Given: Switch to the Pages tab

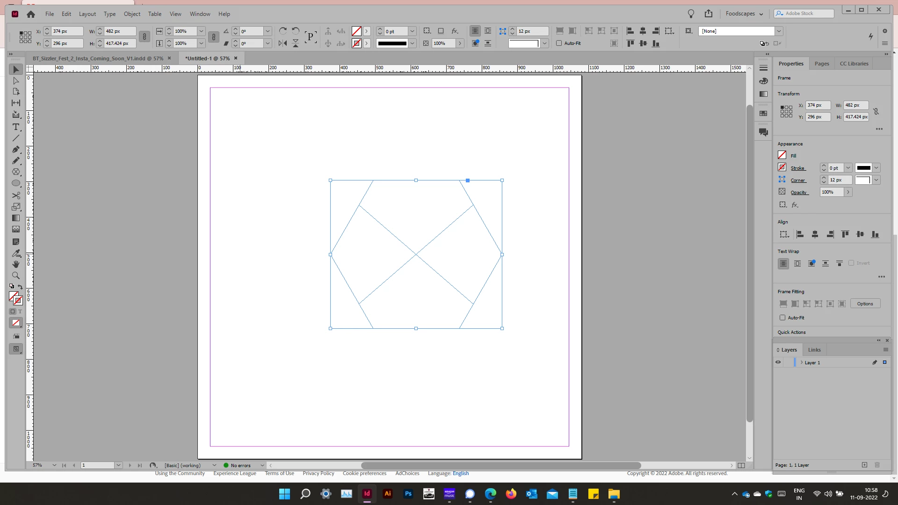Looking at the screenshot, I should coord(821,64).
